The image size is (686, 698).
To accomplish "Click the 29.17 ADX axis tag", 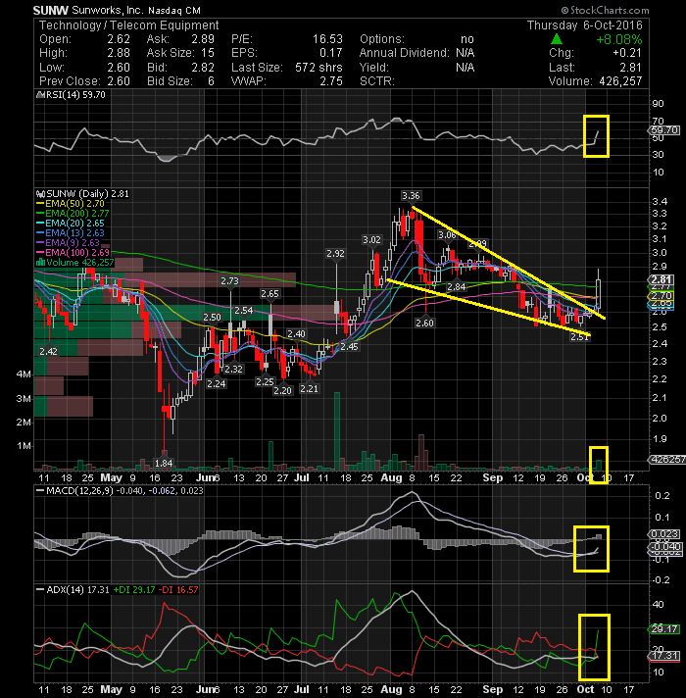I will 664,629.
